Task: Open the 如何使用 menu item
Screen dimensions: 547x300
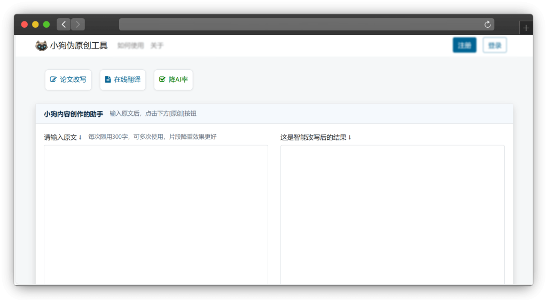Action: [131, 46]
